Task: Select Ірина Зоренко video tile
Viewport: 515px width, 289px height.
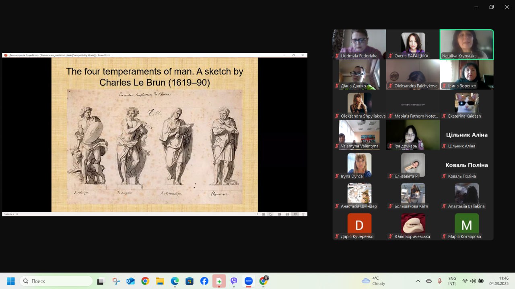Action: [x=467, y=74]
